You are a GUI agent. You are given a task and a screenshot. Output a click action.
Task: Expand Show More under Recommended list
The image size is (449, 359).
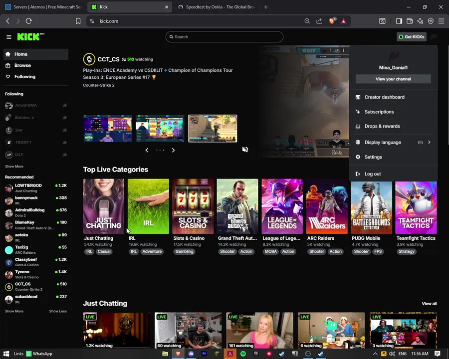tap(14, 311)
